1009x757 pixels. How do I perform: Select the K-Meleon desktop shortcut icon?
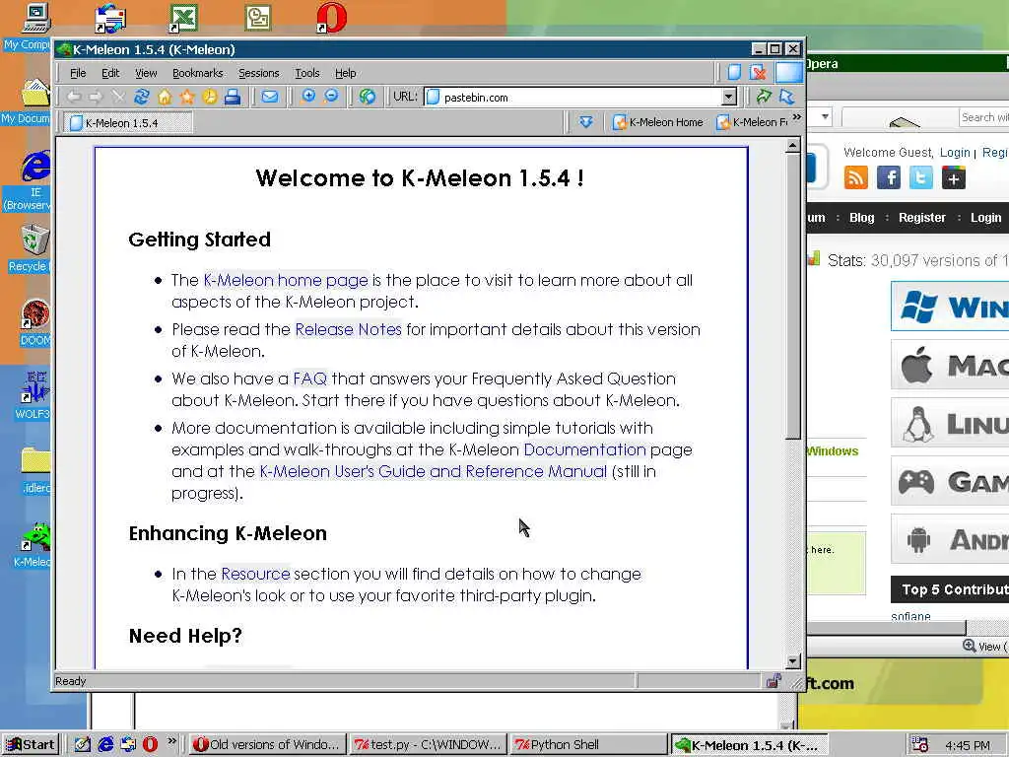35,537
